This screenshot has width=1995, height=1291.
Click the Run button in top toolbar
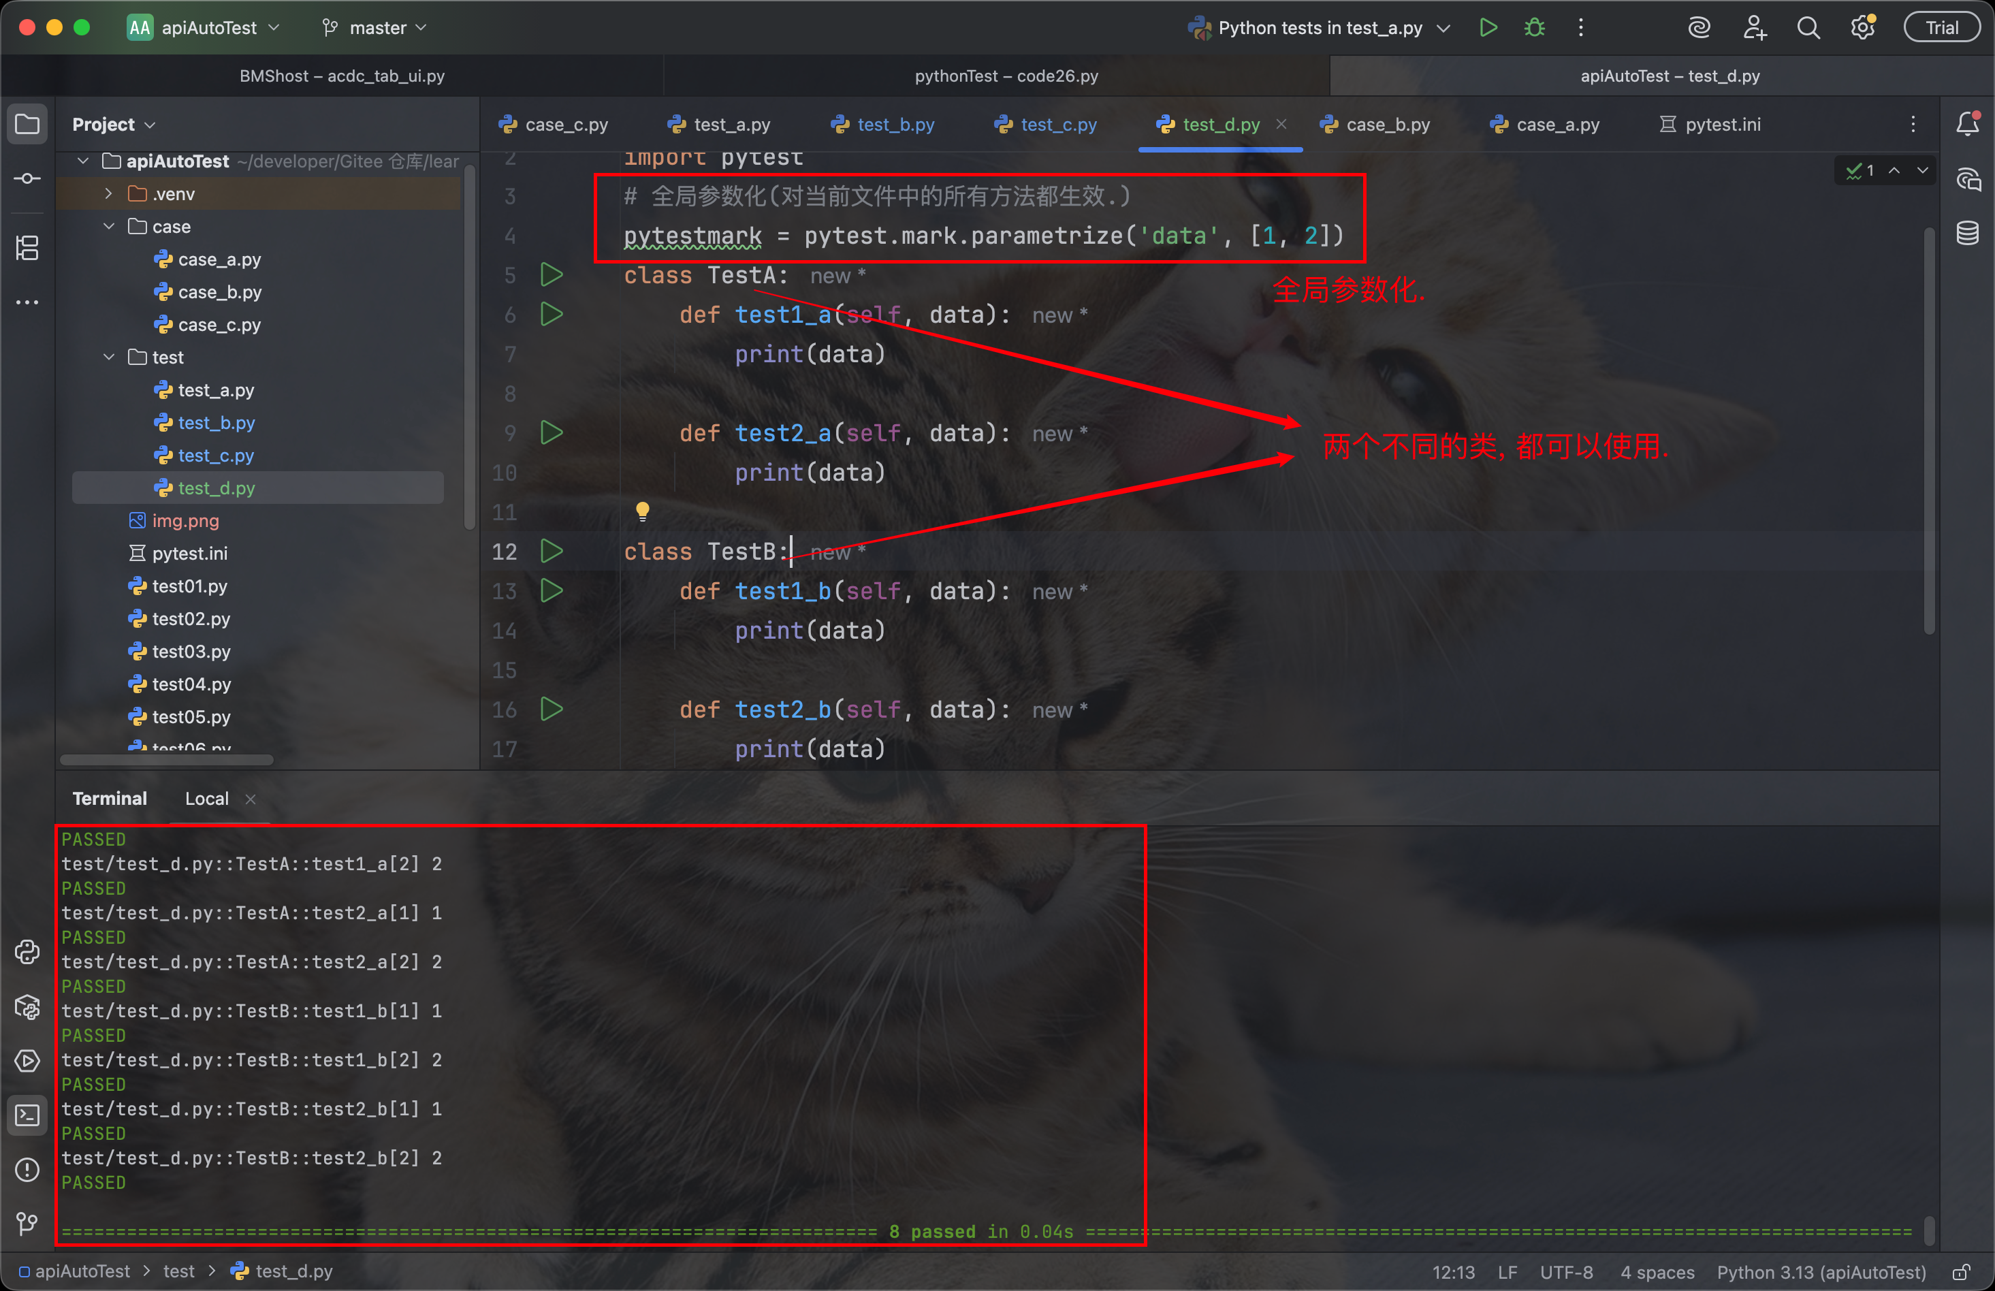tap(1488, 28)
